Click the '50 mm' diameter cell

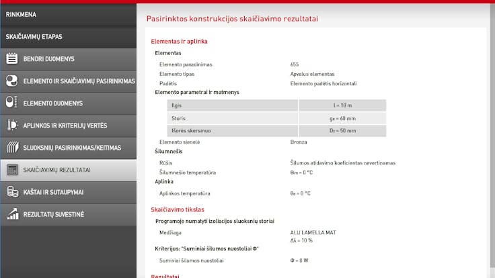point(342,130)
